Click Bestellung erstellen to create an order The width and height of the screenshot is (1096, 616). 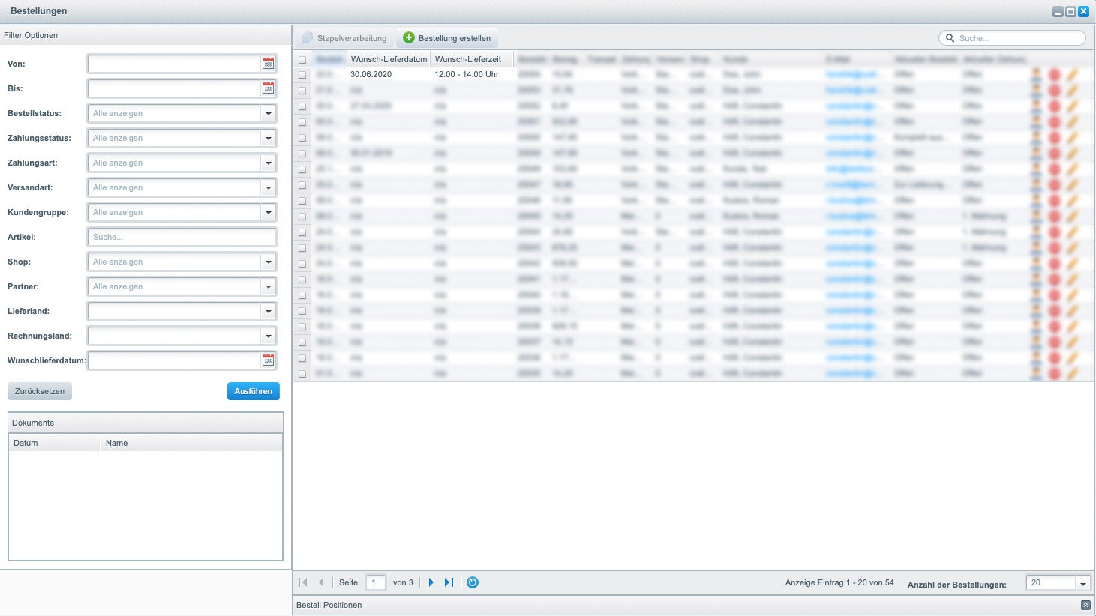tap(447, 38)
